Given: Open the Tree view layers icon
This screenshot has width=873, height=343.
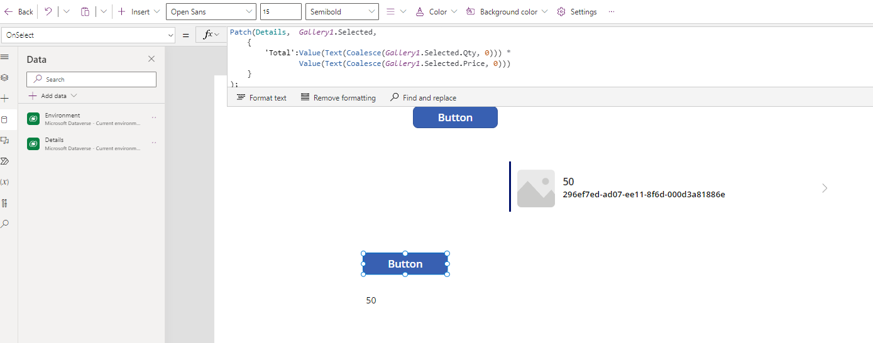Looking at the screenshot, I should [x=5, y=77].
